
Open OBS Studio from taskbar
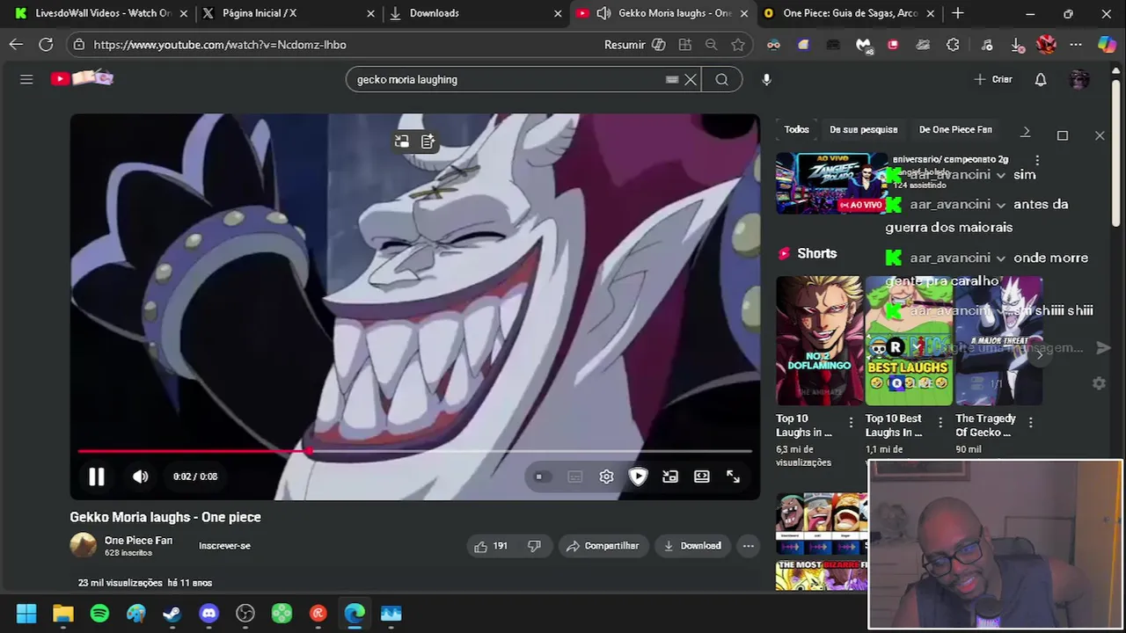coord(245,614)
